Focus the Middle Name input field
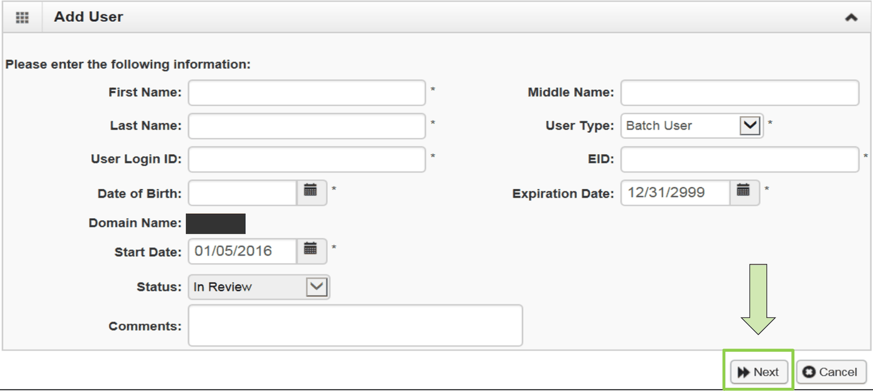Viewport: 873px width, 391px height. pos(740,93)
